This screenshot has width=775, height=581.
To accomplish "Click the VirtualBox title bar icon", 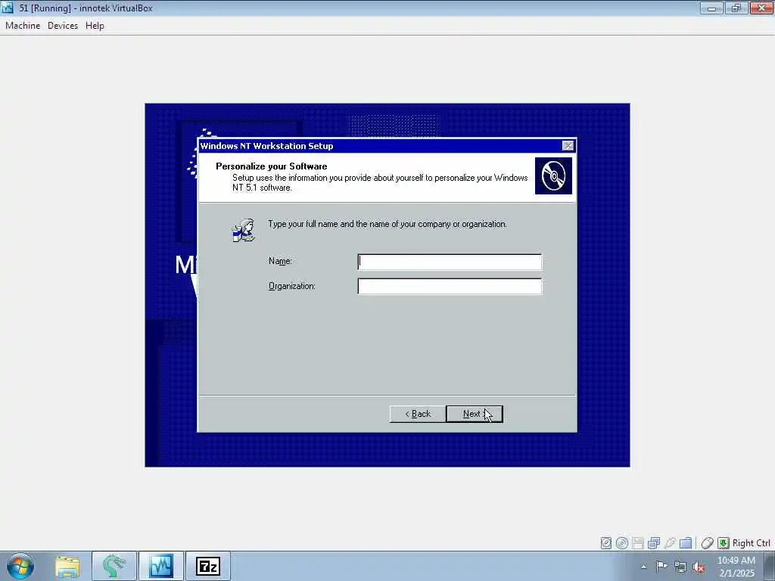I will pyautogui.click(x=8, y=8).
